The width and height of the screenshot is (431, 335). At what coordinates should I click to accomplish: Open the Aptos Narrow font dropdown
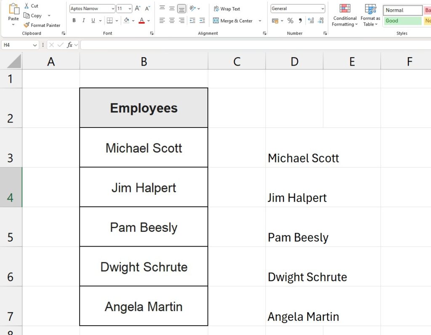(x=113, y=8)
